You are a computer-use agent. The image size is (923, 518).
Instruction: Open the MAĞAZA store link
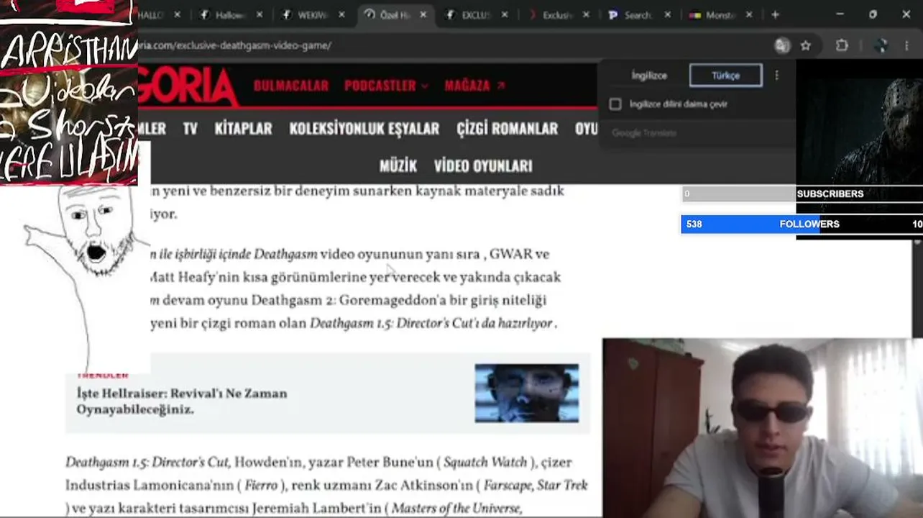click(x=474, y=86)
